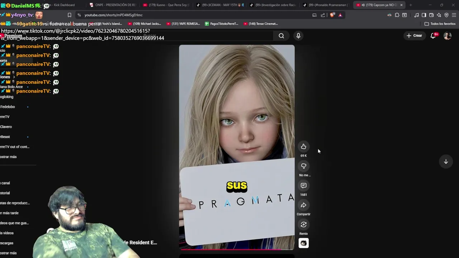Open the Brave VPN shield icon

pyautogui.click(x=446, y=15)
